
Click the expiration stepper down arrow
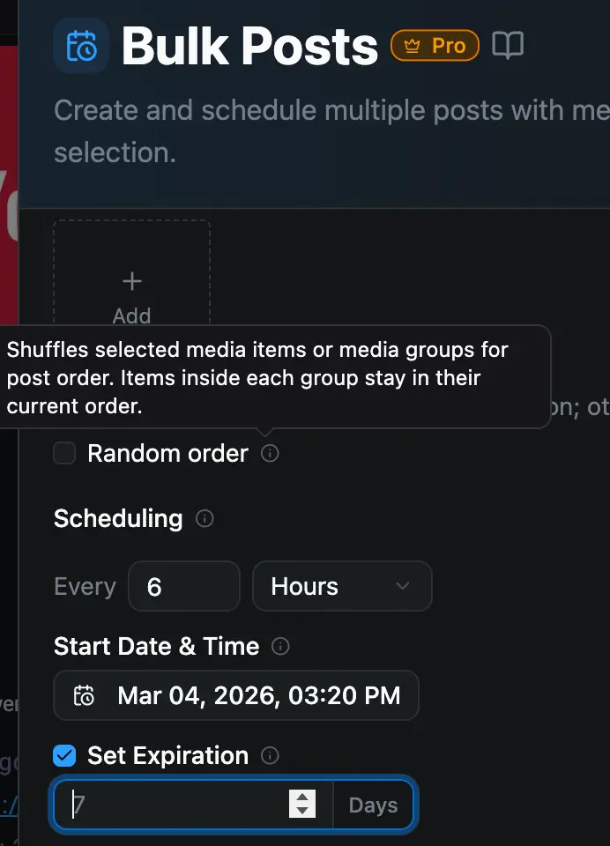point(301,812)
